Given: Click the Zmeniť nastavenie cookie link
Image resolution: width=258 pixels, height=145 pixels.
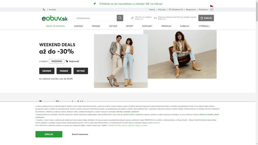Looking at the screenshot, I should point(80,134).
